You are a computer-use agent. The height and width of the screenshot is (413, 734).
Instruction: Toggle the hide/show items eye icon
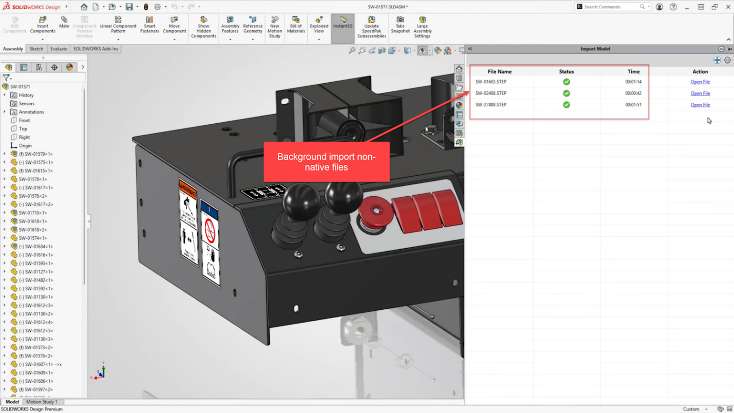(x=422, y=50)
